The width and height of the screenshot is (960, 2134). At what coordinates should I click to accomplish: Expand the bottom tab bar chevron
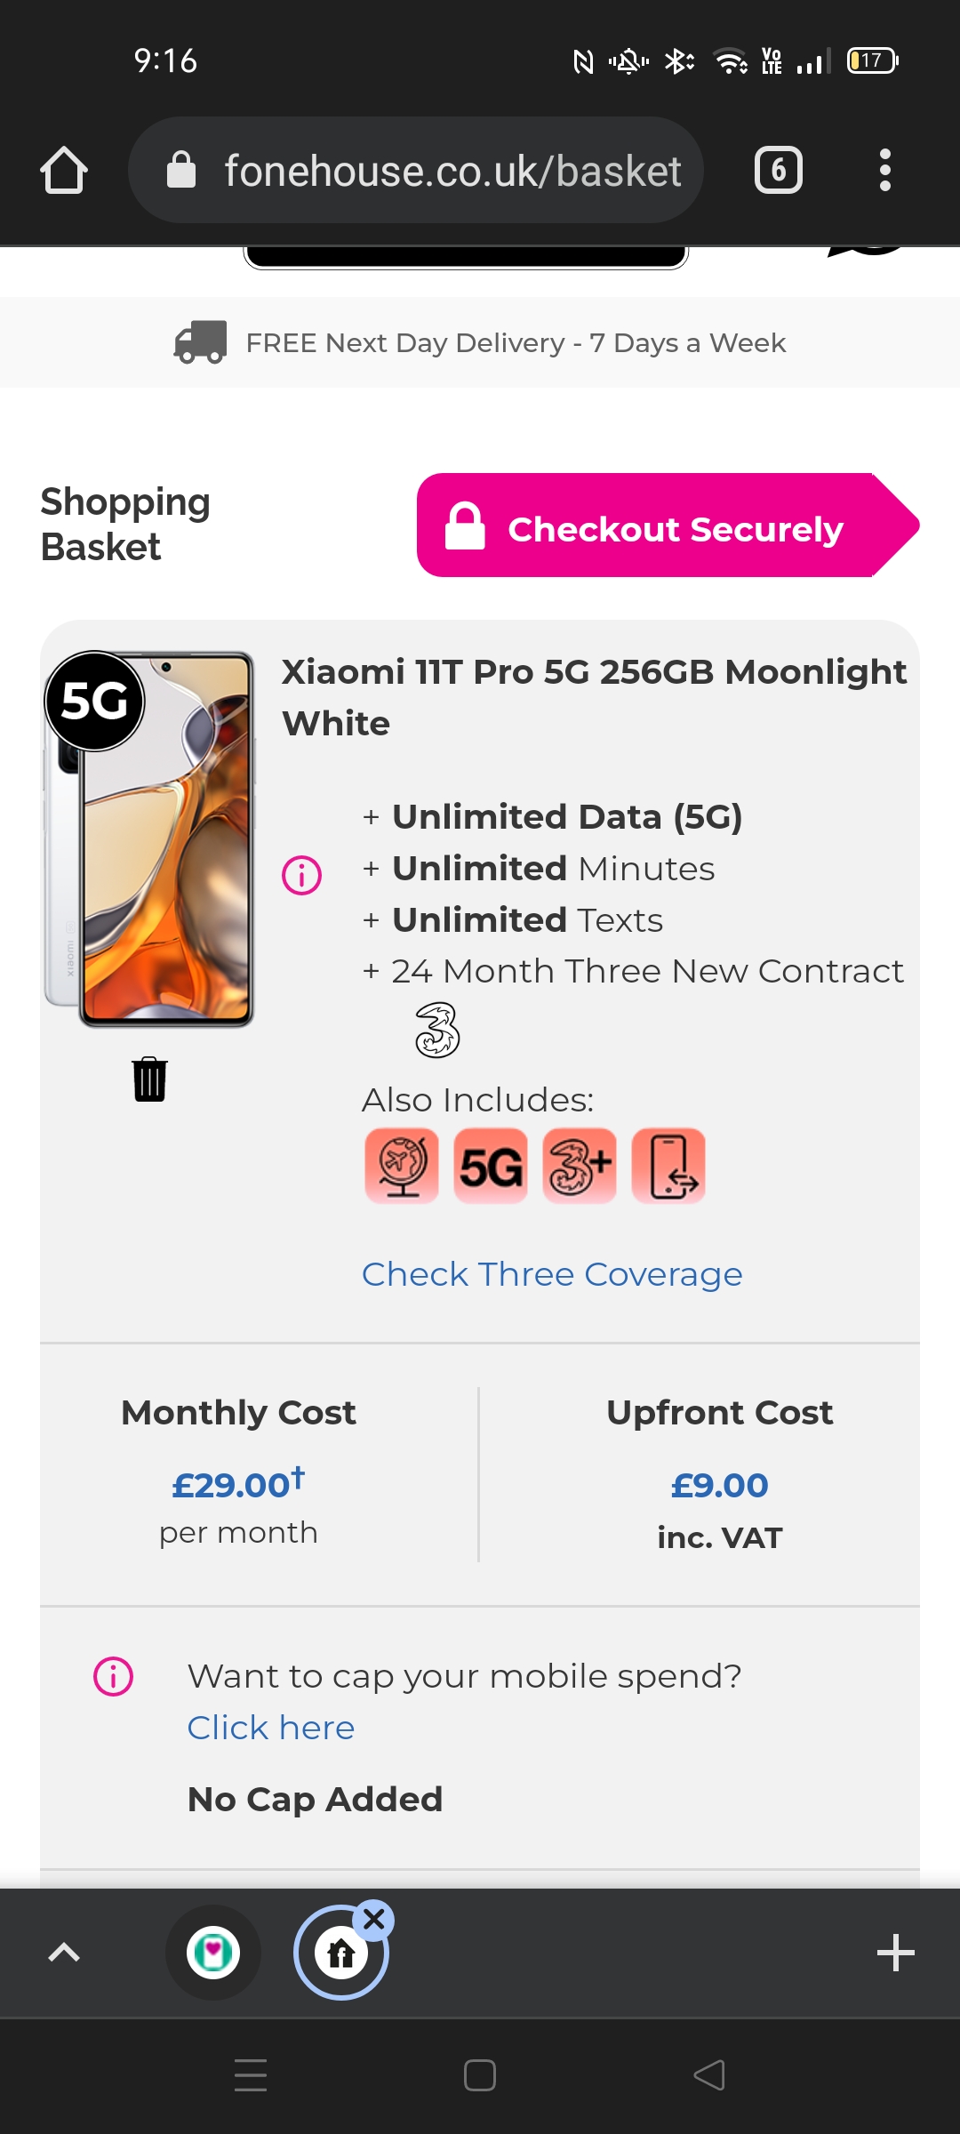coord(64,1953)
